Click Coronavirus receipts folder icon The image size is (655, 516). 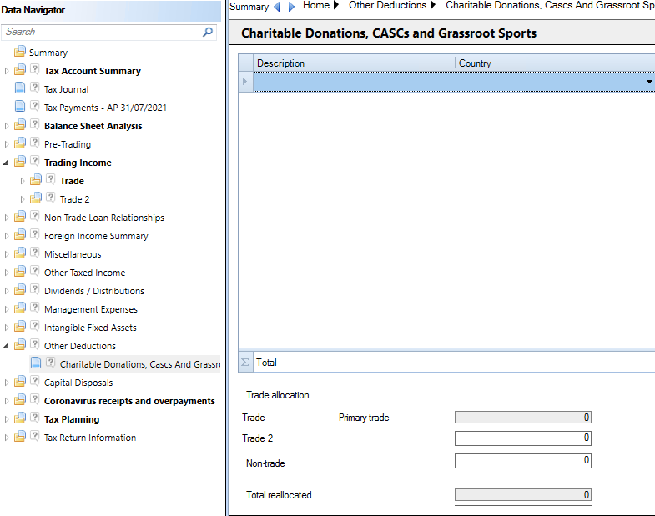pos(20,400)
